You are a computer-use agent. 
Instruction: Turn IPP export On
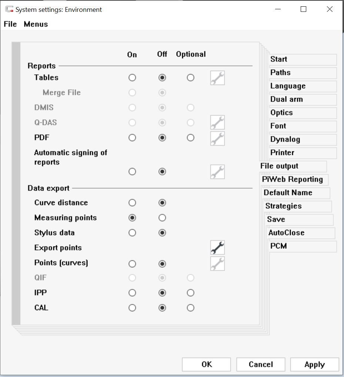tap(132, 293)
